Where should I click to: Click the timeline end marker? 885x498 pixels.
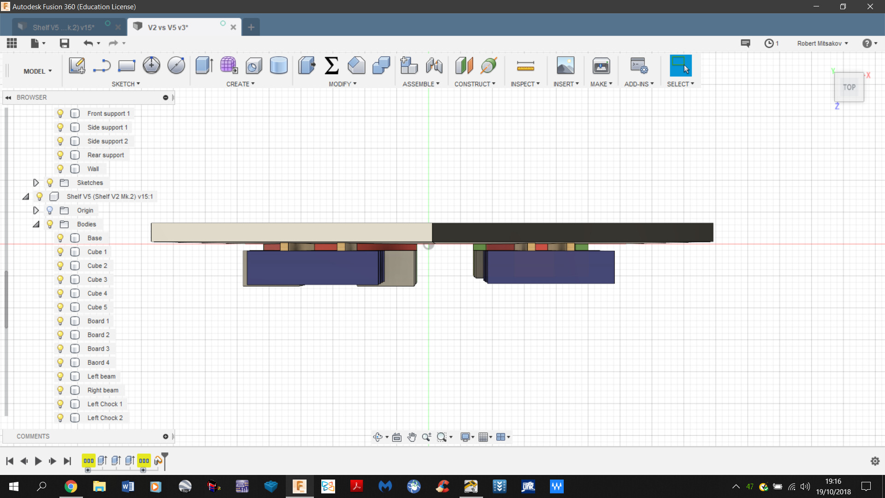tap(165, 461)
